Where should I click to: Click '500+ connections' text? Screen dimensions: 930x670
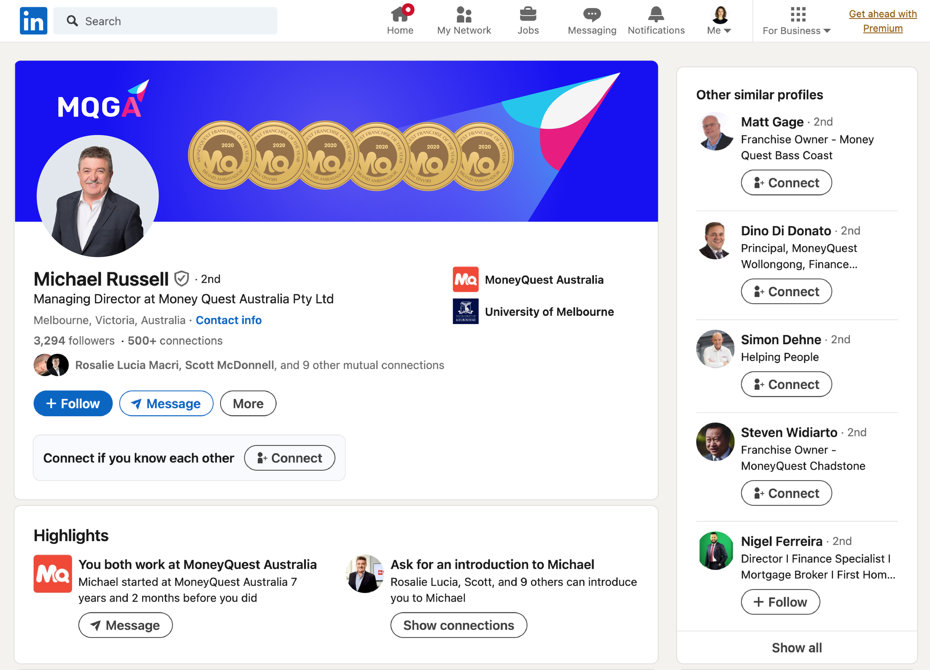click(x=175, y=341)
